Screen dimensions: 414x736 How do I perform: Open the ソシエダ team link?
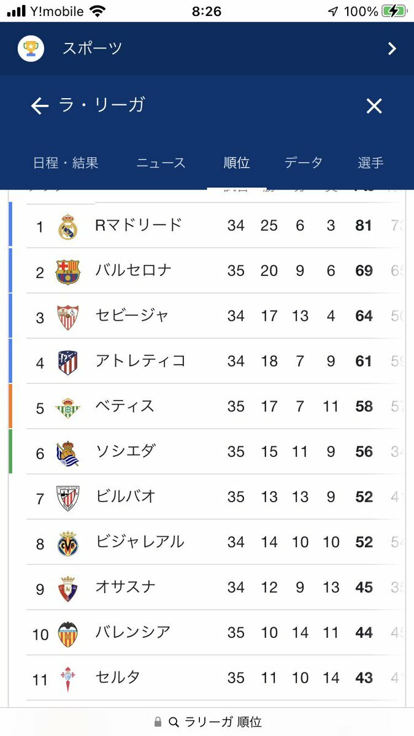coord(125,451)
